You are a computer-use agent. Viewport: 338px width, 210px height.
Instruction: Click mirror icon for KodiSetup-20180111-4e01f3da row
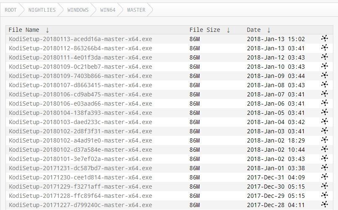324,57
